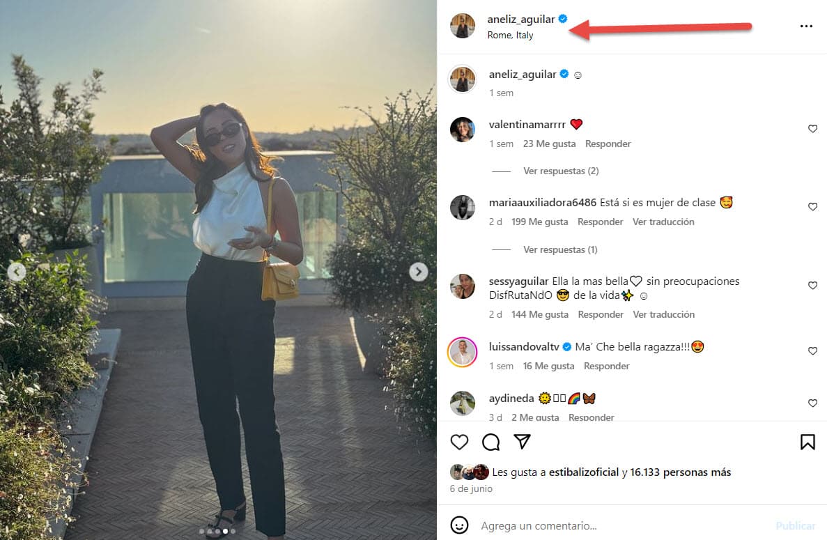The width and height of the screenshot is (827, 540).
Task: Open the comment bubble icon
Action: [491, 442]
